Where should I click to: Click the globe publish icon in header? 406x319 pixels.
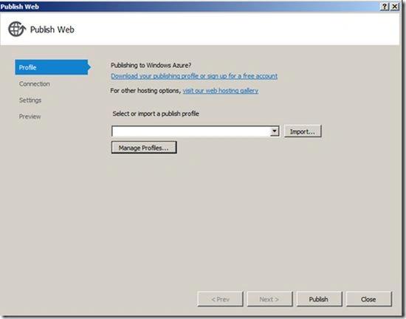[x=17, y=29]
